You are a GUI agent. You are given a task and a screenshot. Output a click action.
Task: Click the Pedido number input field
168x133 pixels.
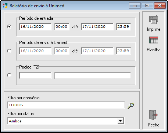tap(35, 75)
